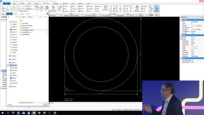This screenshot has width=204, height=115.
Task: Select the Extrude tool
Action: pos(90,6)
